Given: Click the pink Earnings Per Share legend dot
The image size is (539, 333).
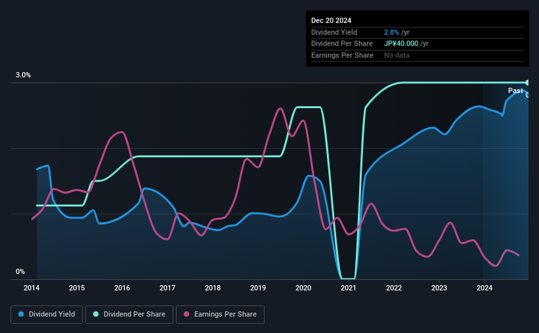Looking at the screenshot, I should (186, 314).
